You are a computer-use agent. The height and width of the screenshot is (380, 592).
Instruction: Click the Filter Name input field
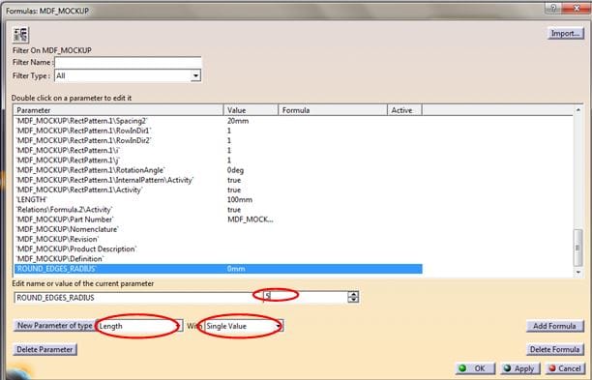tap(128, 62)
